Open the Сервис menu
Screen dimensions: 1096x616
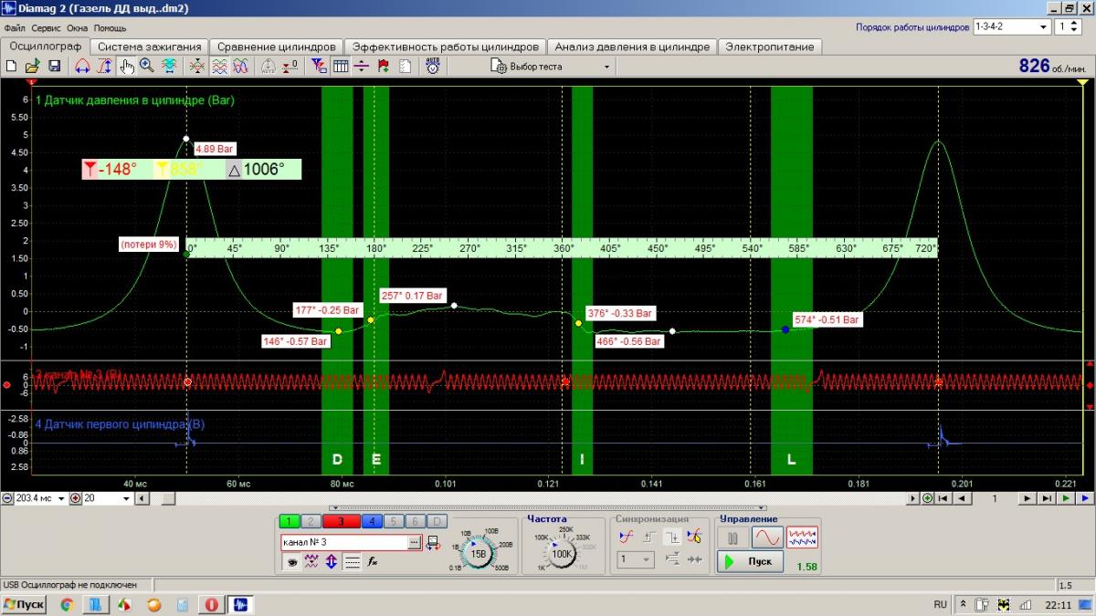[x=46, y=28]
